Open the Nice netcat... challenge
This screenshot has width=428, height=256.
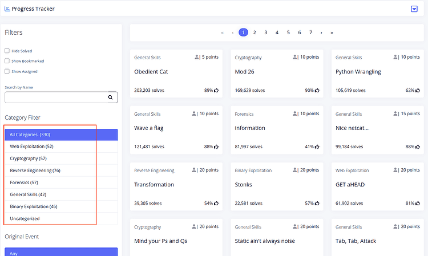click(x=378, y=130)
